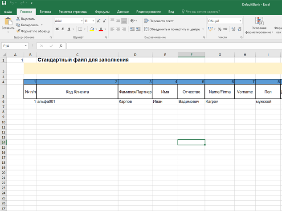Switch to the Данные tab
The height and width of the screenshot is (211, 282).
tap(123, 12)
